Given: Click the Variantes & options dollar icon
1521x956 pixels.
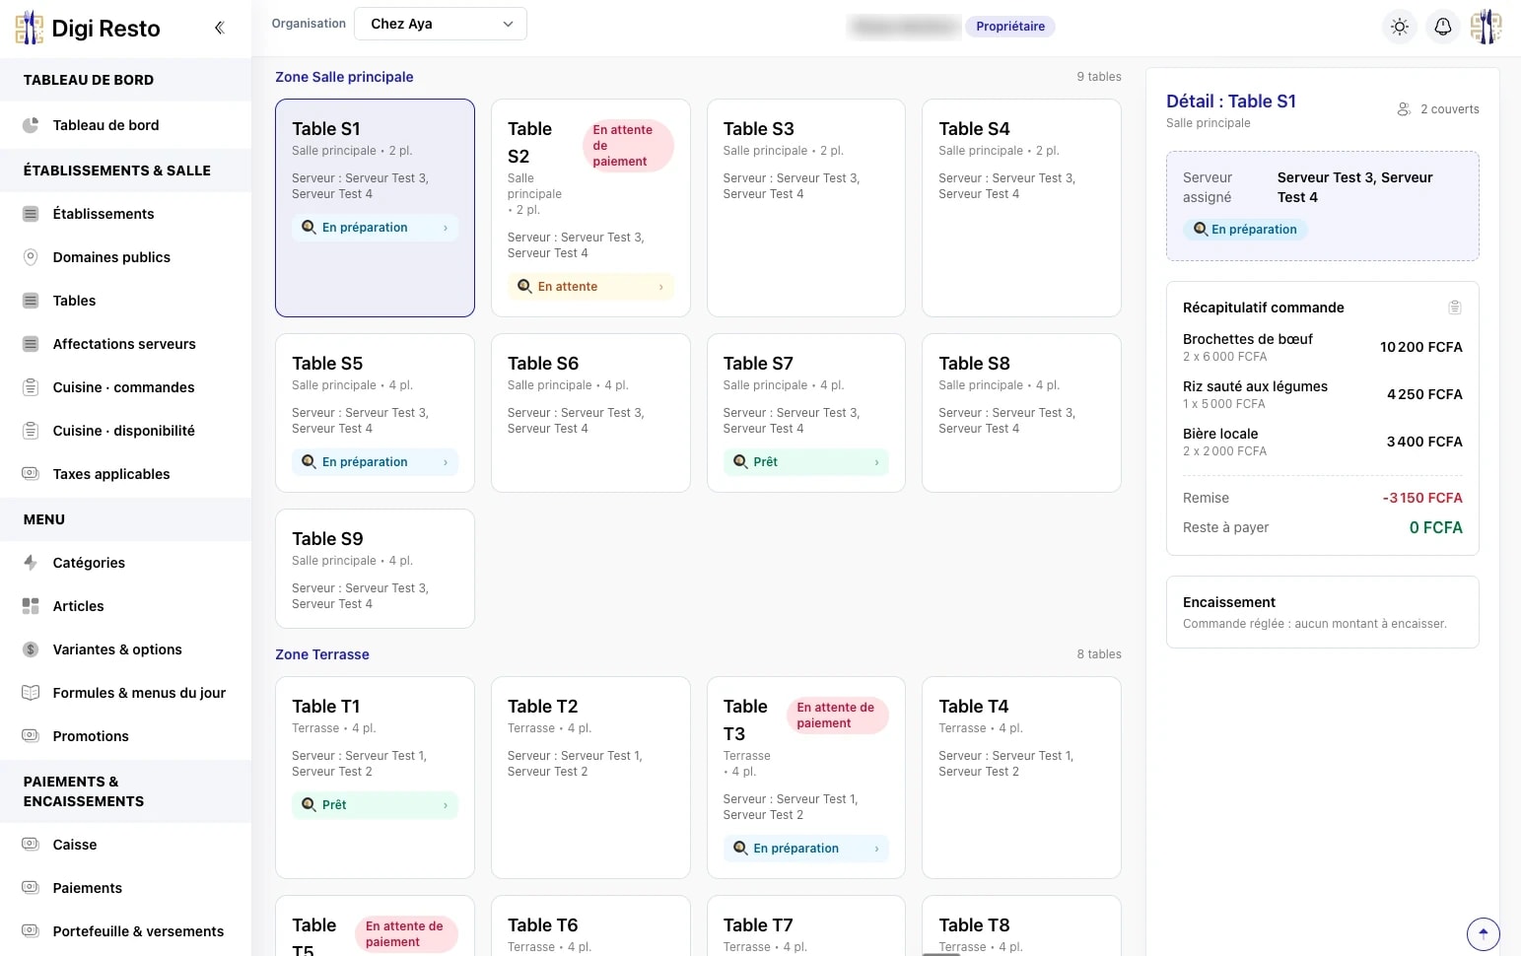Looking at the screenshot, I should (31, 649).
